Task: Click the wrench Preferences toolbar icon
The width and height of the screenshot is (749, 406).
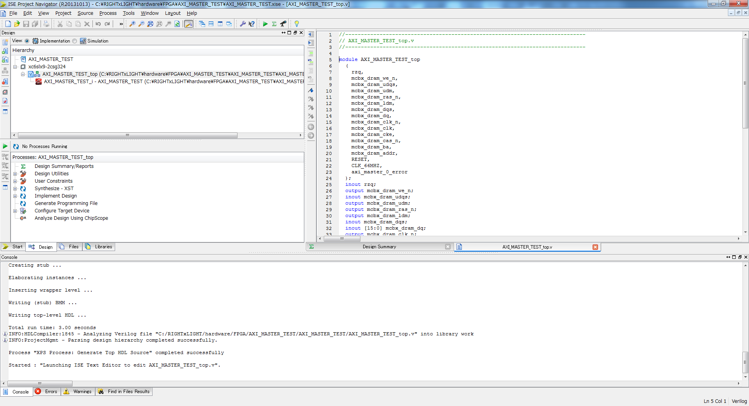Action: pyautogui.click(x=243, y=24)
